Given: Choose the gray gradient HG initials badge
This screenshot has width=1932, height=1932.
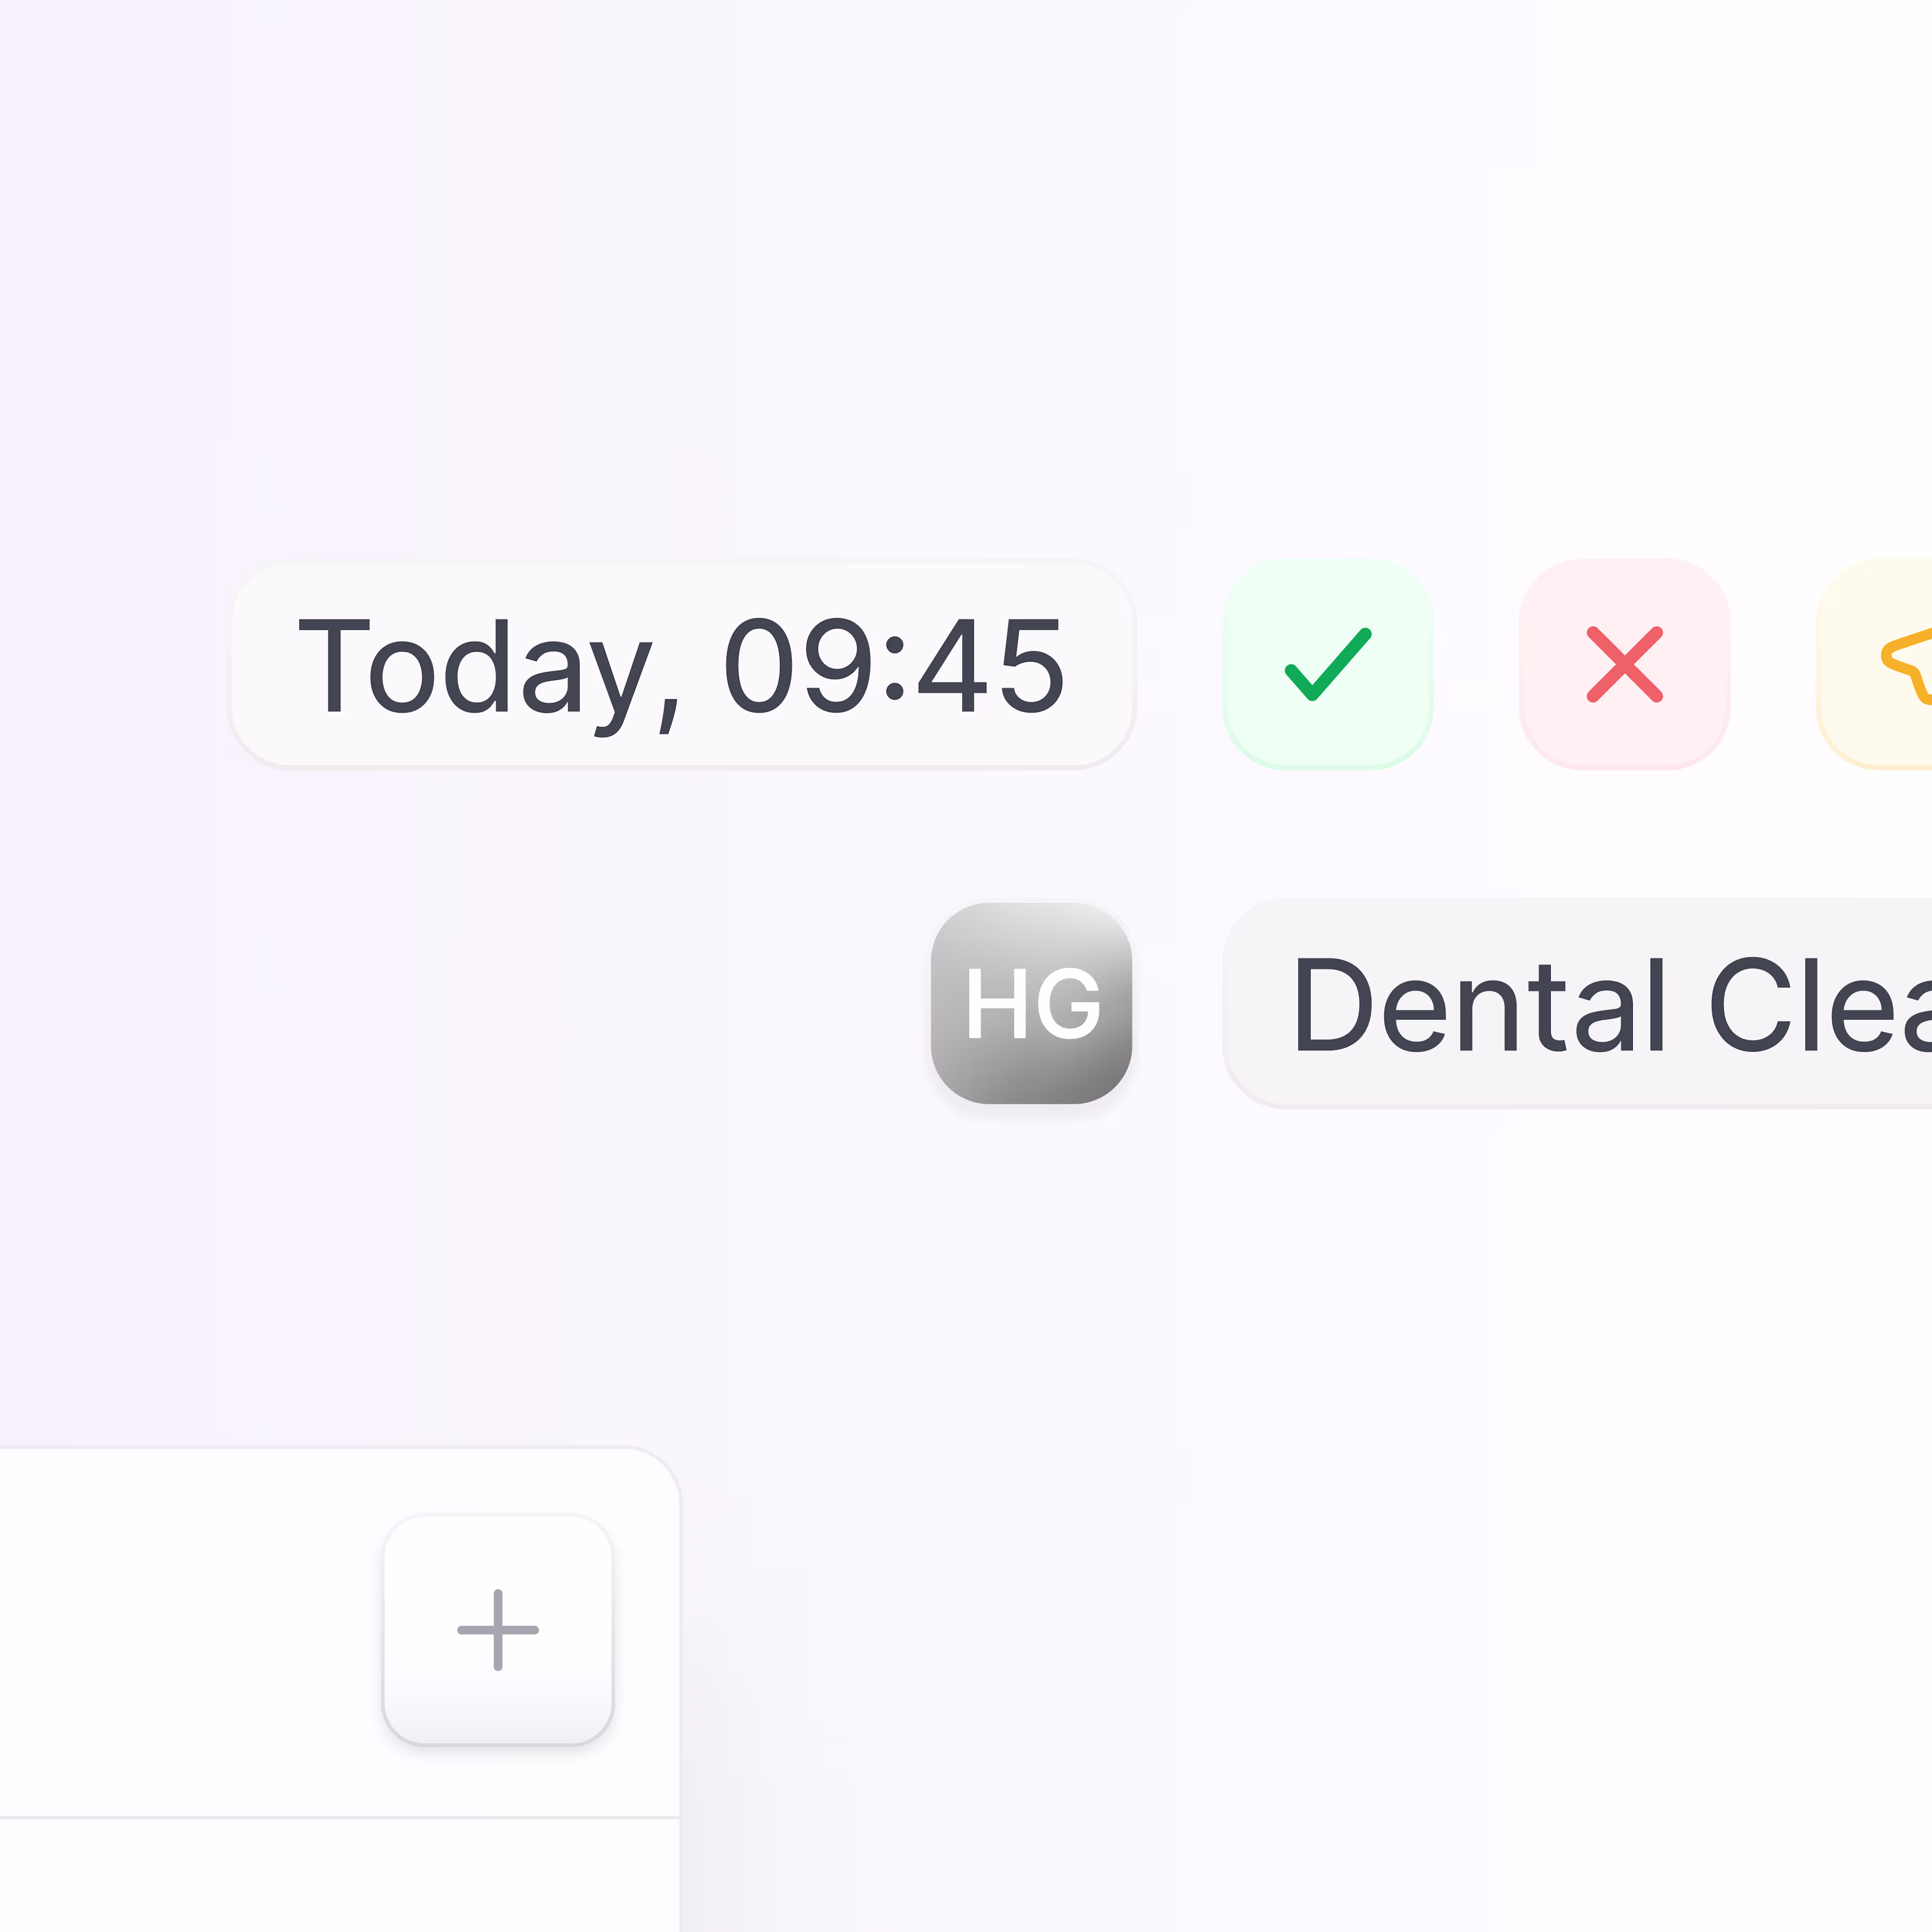Looking at the screenshot, I should [x=1031, y=1003].
